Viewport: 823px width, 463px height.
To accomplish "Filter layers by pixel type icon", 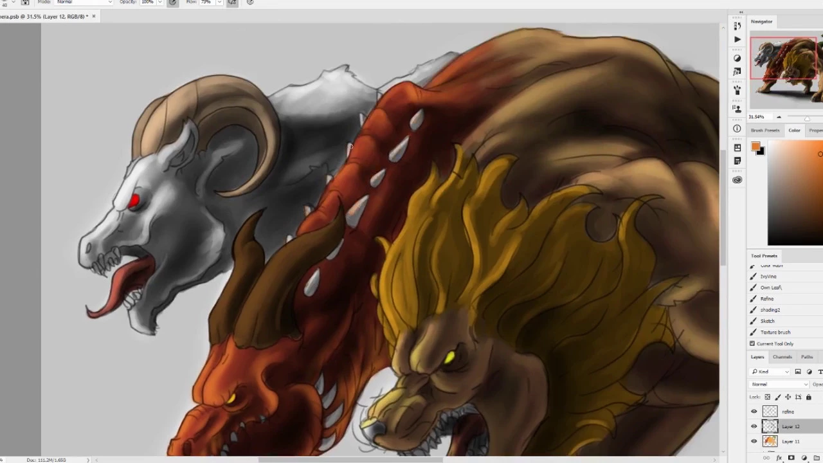I will (x=798, y=372).
